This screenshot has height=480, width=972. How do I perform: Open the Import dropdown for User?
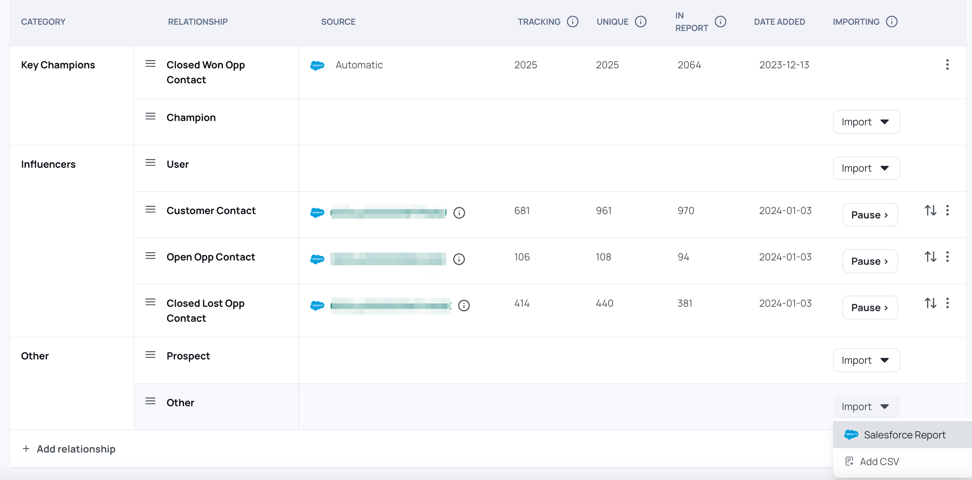tap(866, 168)
